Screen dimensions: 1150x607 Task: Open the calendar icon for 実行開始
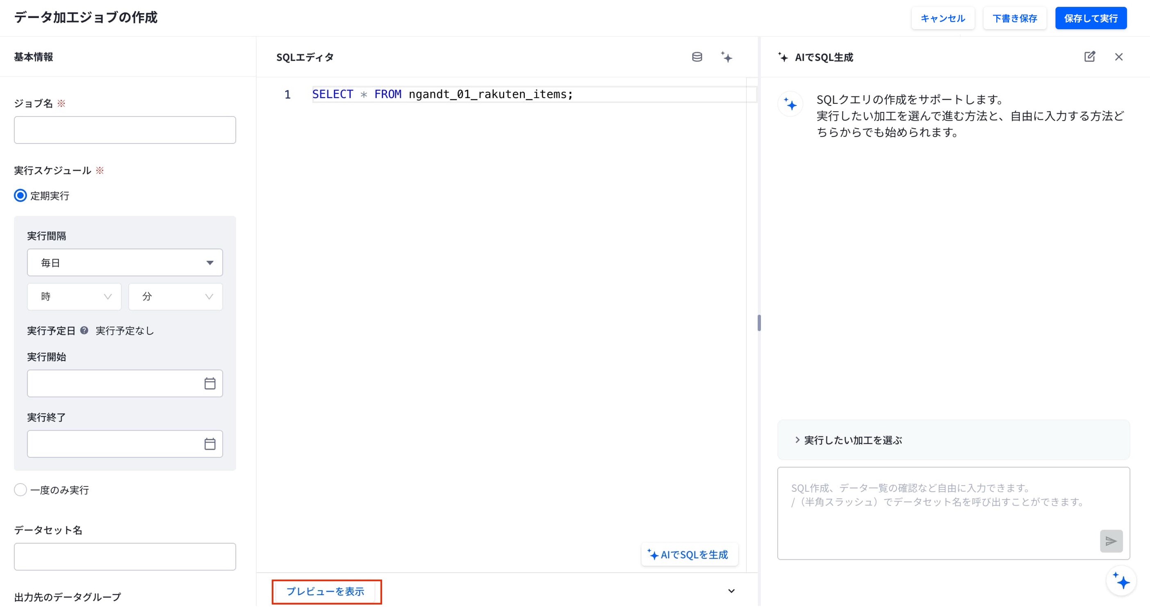210,383
